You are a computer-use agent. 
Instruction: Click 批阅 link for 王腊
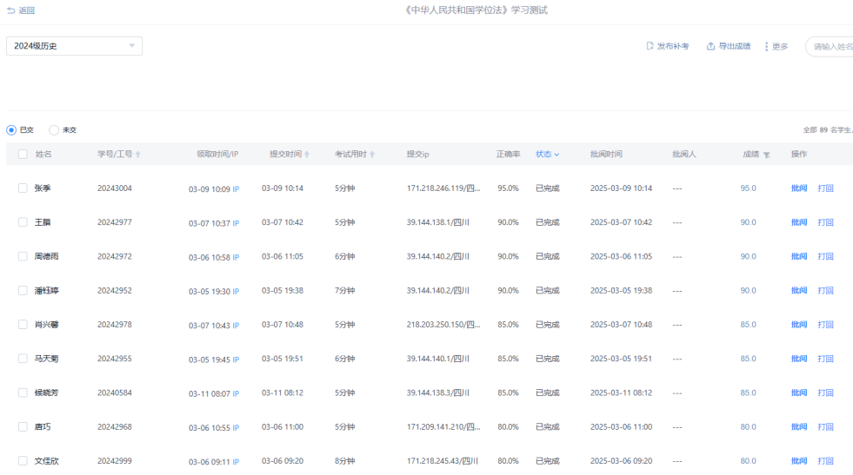click(798, 222)
